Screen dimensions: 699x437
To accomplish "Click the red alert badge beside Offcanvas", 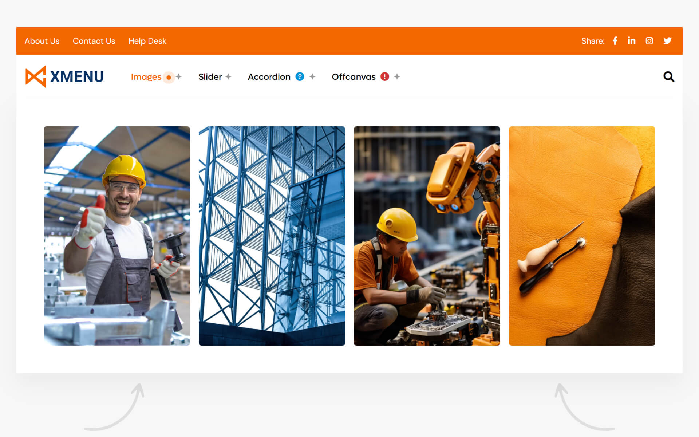I will (385, 76).
